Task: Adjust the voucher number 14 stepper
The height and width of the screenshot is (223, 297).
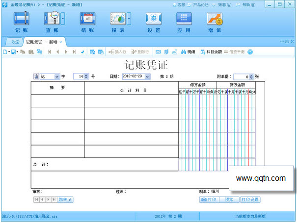Action: (x=86, y=77)
